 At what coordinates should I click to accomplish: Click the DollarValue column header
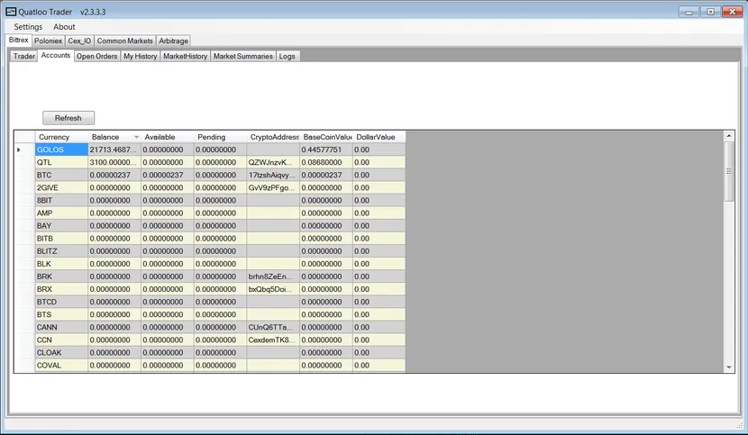379,137
